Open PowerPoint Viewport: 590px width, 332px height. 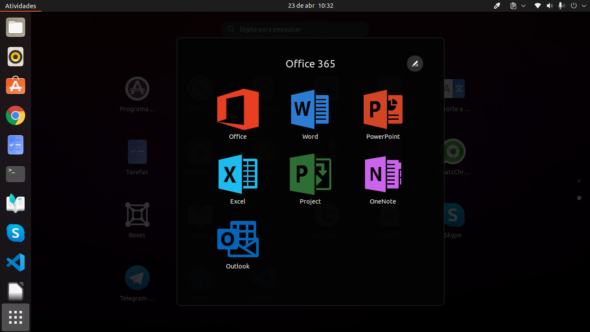[x=383, y=110]
